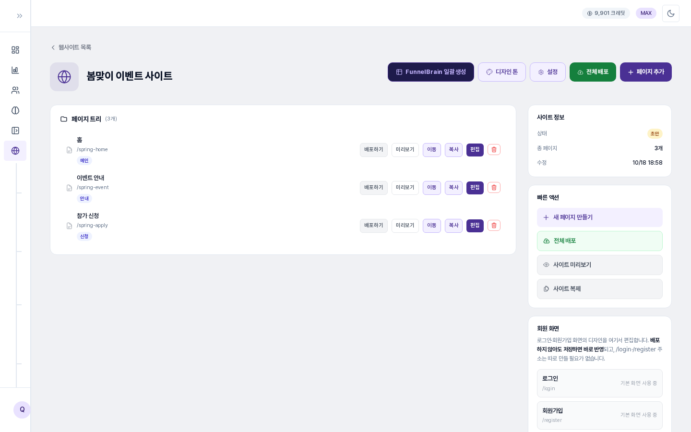This screenshot has height=432, width=691.
Task: Click the /spring-event path text
Action: click(93, 188)
